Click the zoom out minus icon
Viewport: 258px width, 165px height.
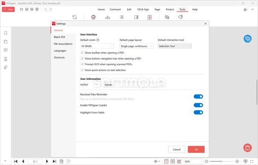click(x=207, y=161)
